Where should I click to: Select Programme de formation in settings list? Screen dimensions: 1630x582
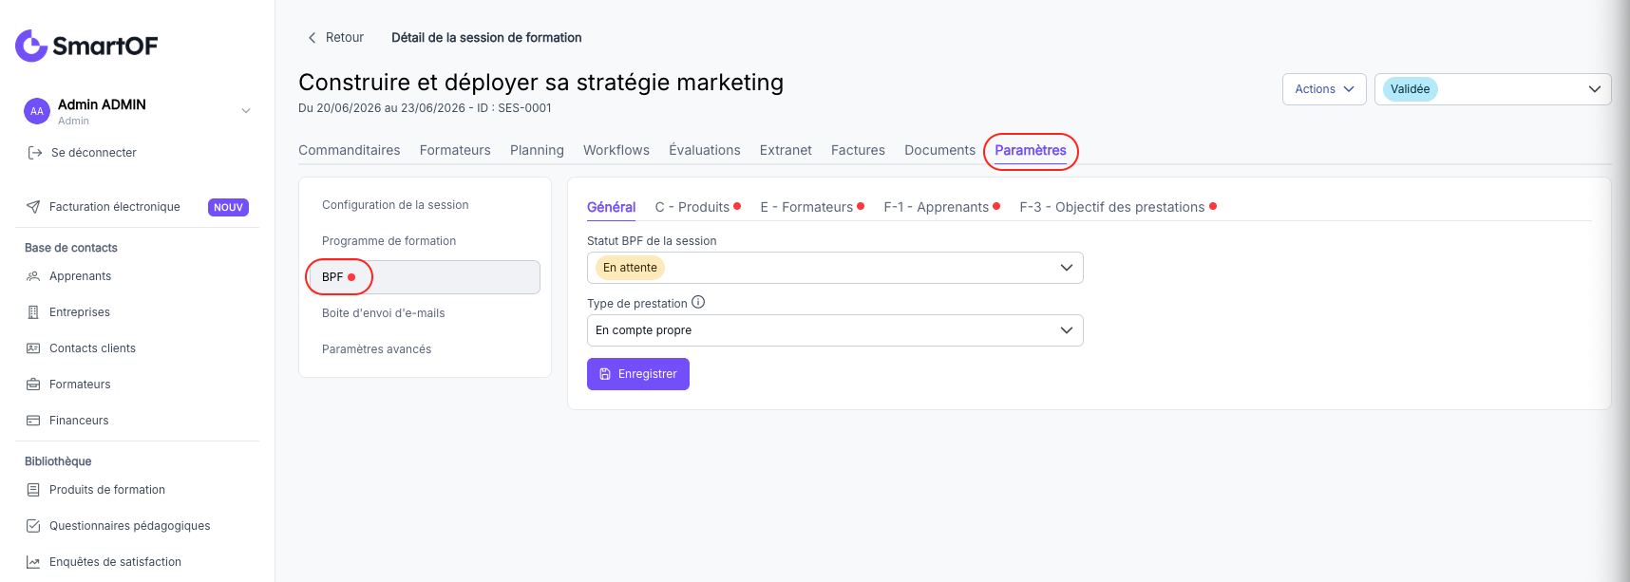point(389,241)
